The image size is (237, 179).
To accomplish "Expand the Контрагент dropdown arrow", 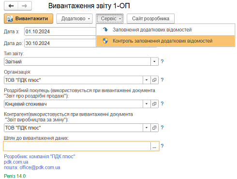I will point(147,128).
